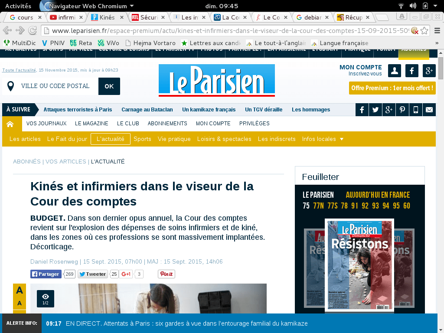The width and height of the screenshot is (444, 333).
Task: Reload the page with the refresh icon
Action: click(x=33, y=30)
